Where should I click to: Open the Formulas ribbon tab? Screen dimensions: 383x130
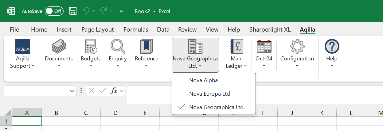click(x=135, y=30)
